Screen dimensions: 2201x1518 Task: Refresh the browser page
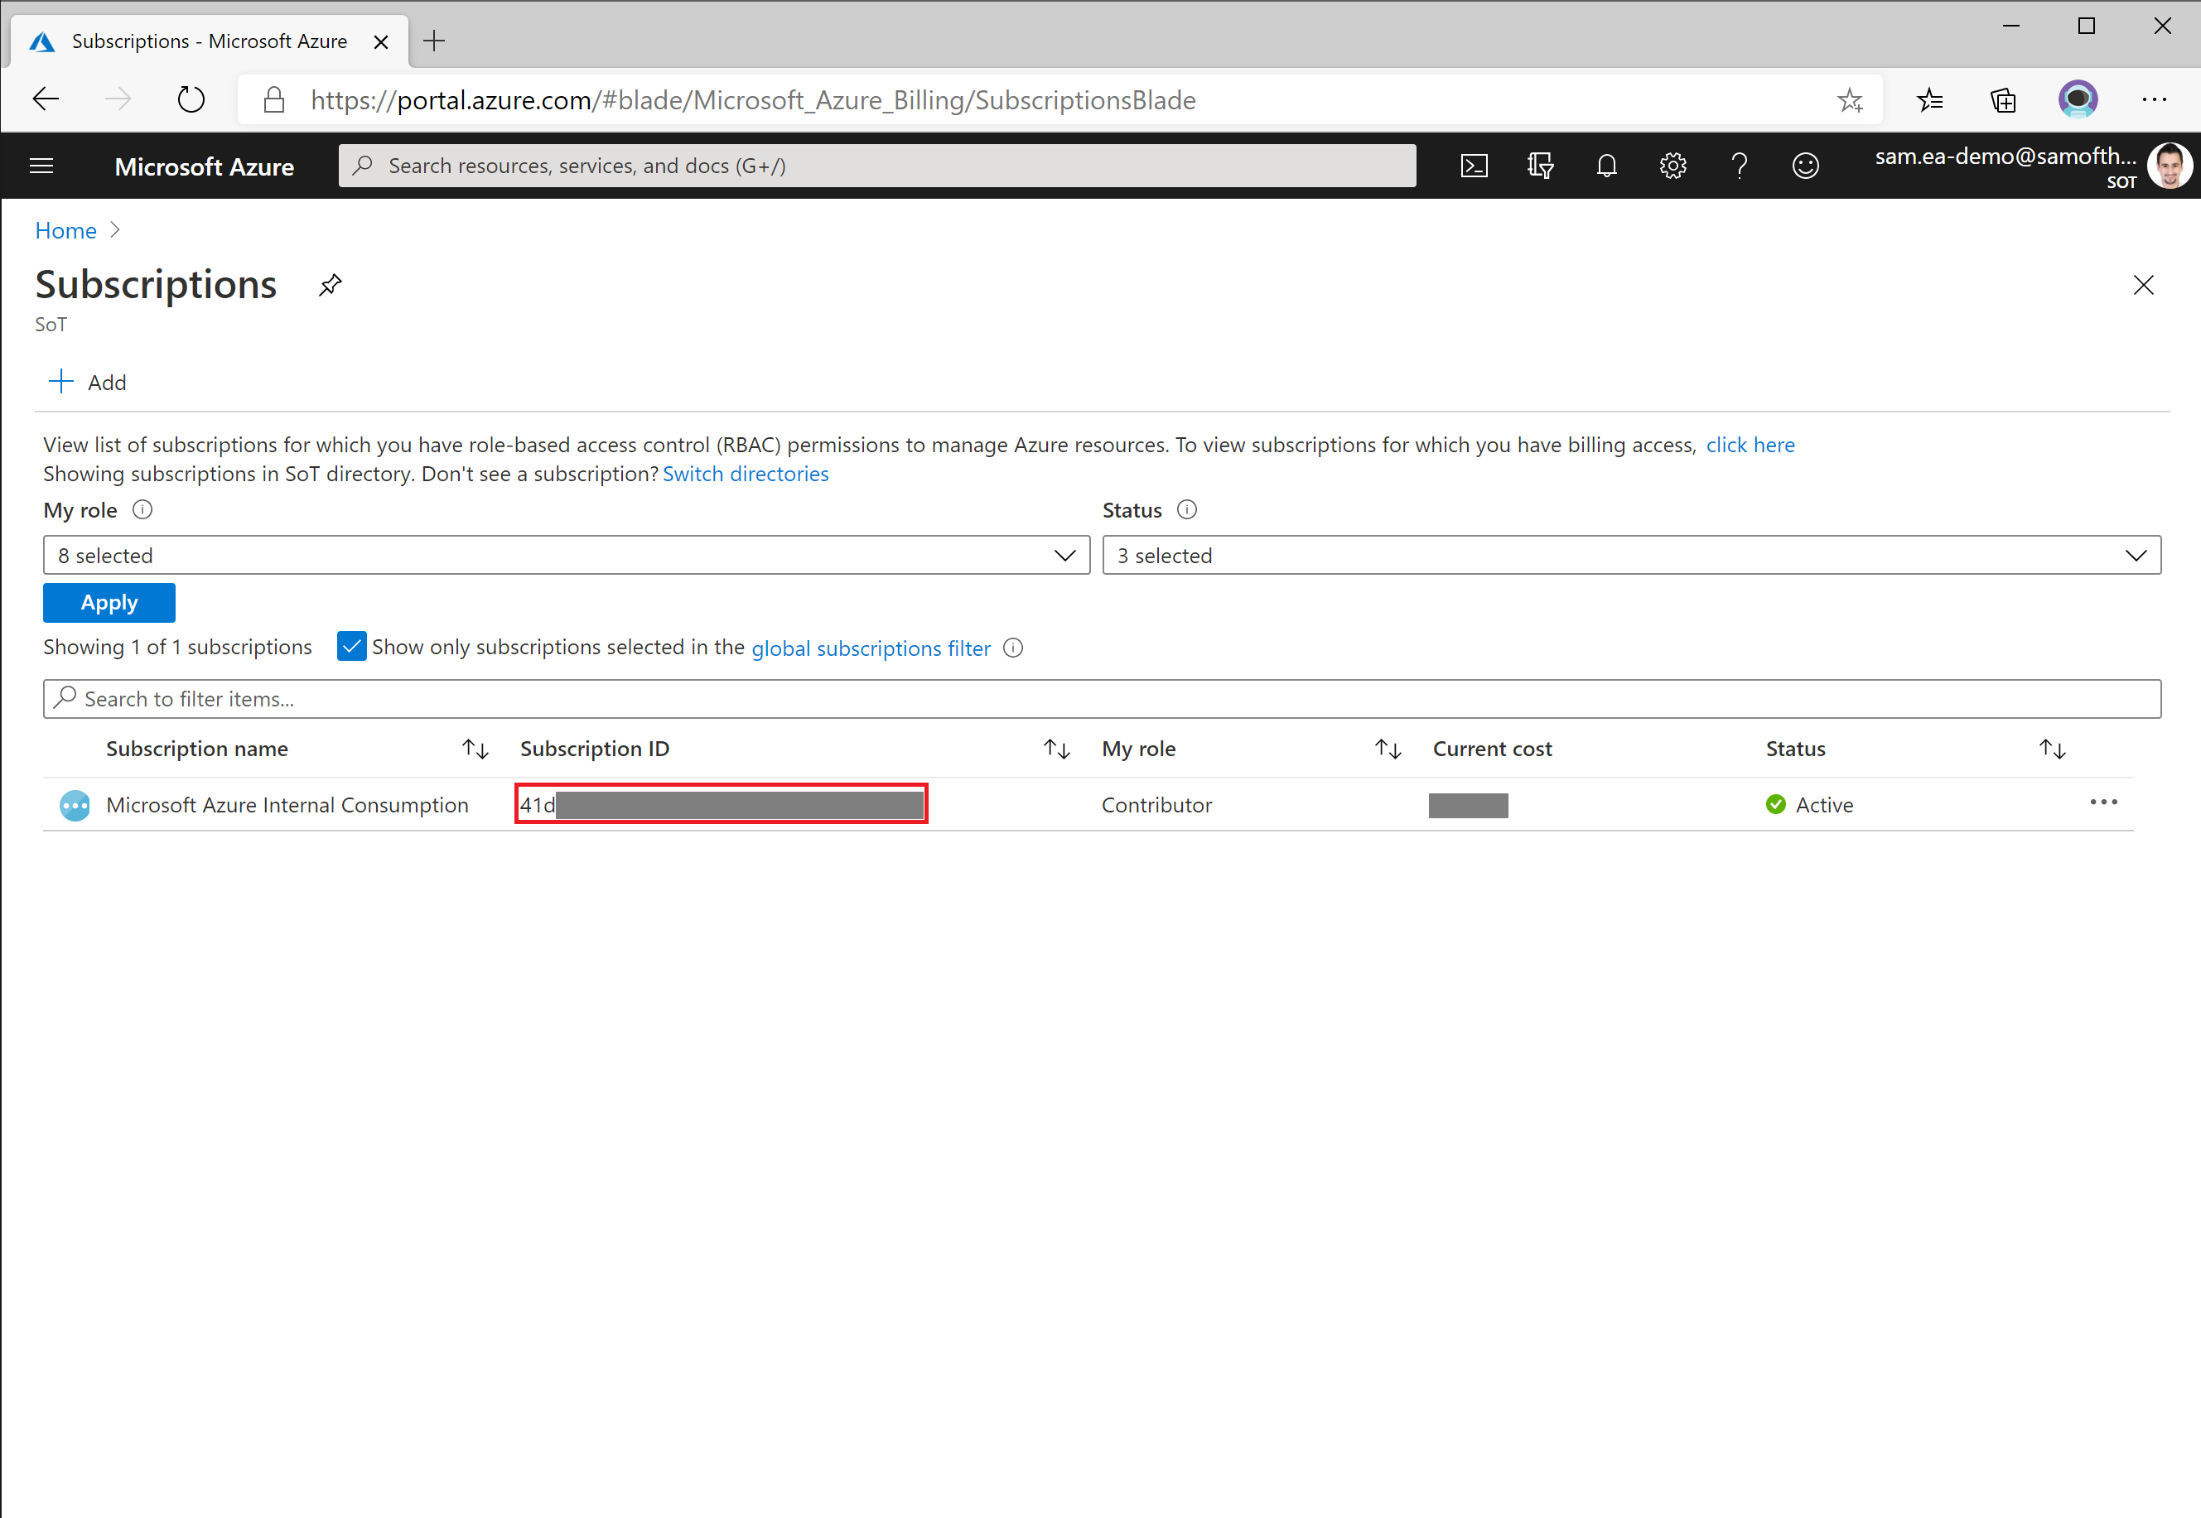(191, 99)
